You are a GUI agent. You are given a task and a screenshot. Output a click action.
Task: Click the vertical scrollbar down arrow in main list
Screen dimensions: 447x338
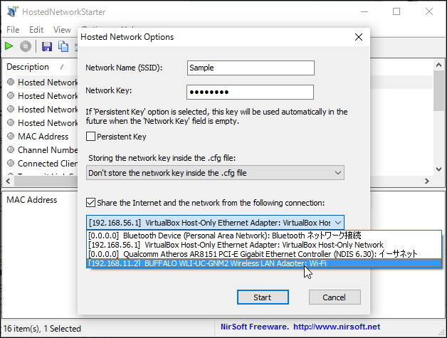coord(438,169)
